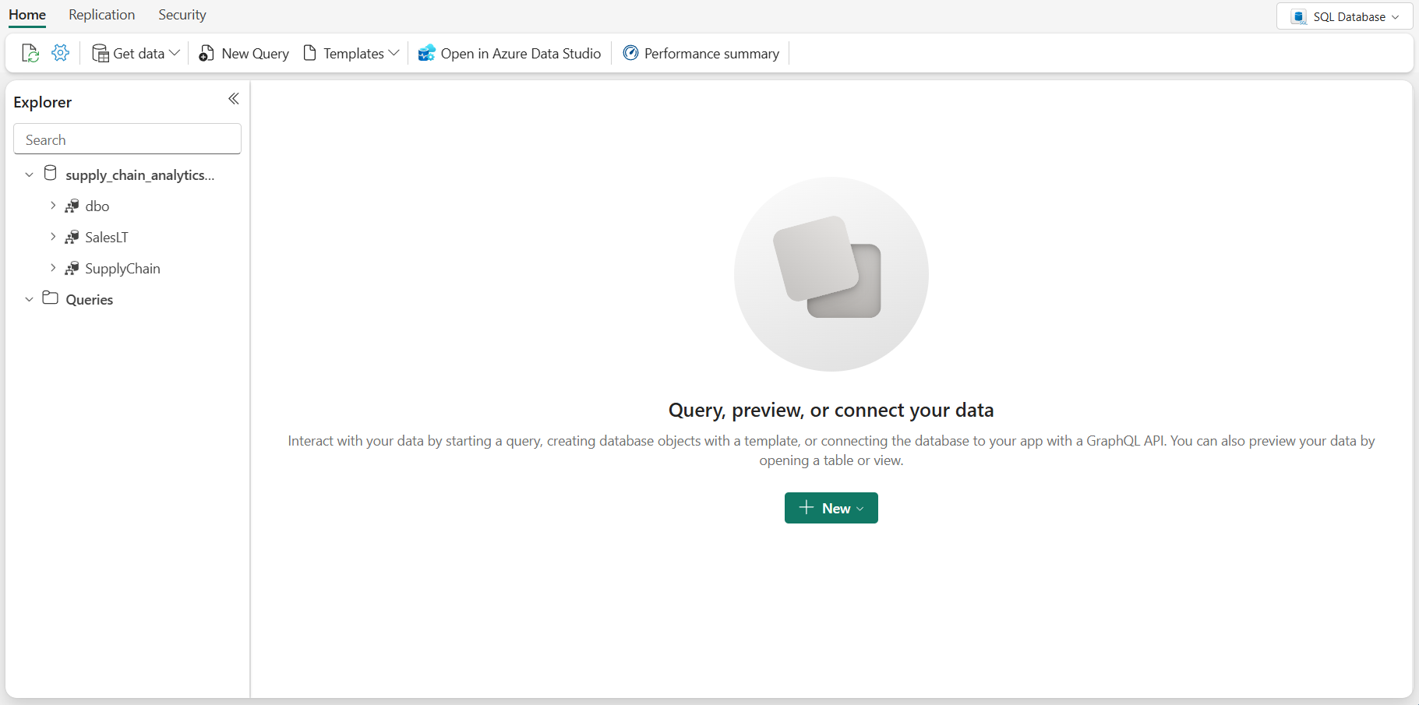This screenshot has height=705, width=1419.
Task: Open the Get data dropdown
Action: click(x=136, y=53)
